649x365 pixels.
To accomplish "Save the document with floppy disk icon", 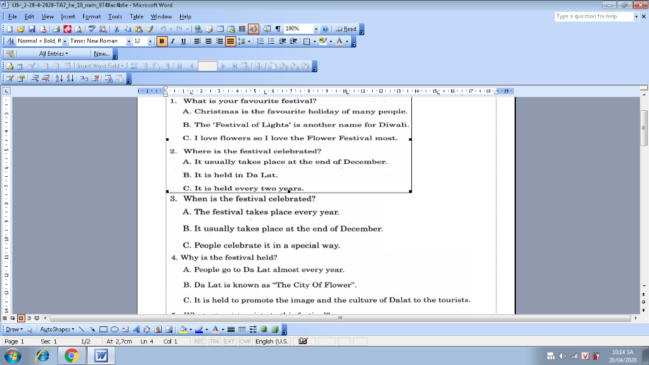I will pos(32,29).
